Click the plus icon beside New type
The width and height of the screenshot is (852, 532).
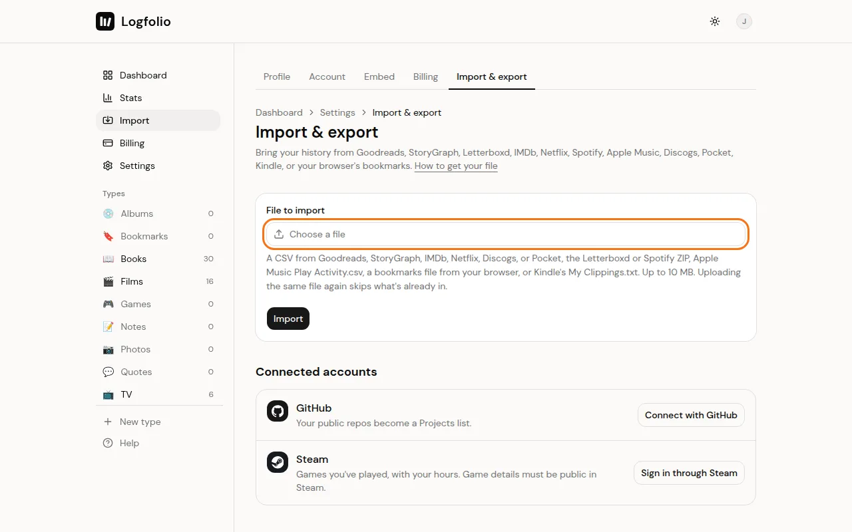(x=108, y=422)
